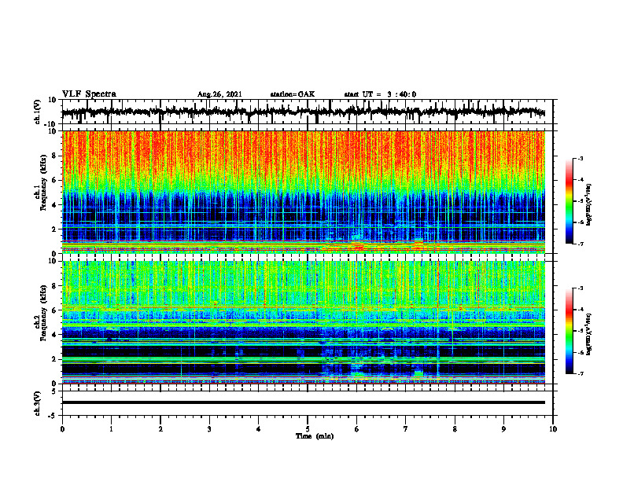Screen dimensions: 623x481
Task: Click the ch.1 spectrogram color scale bar
Action: pyautogui.click(x=570, y=201)
